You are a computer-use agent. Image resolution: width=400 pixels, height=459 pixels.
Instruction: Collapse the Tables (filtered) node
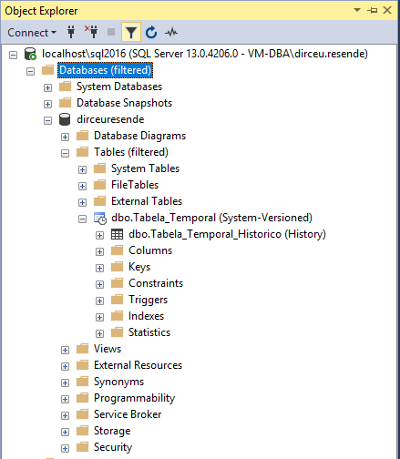65,153
